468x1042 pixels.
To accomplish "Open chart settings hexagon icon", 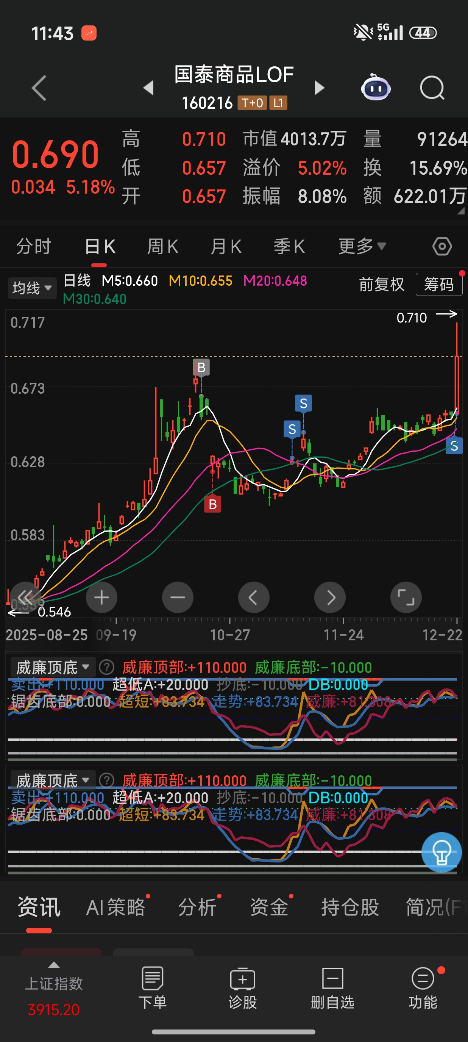I will click(442, 246).
